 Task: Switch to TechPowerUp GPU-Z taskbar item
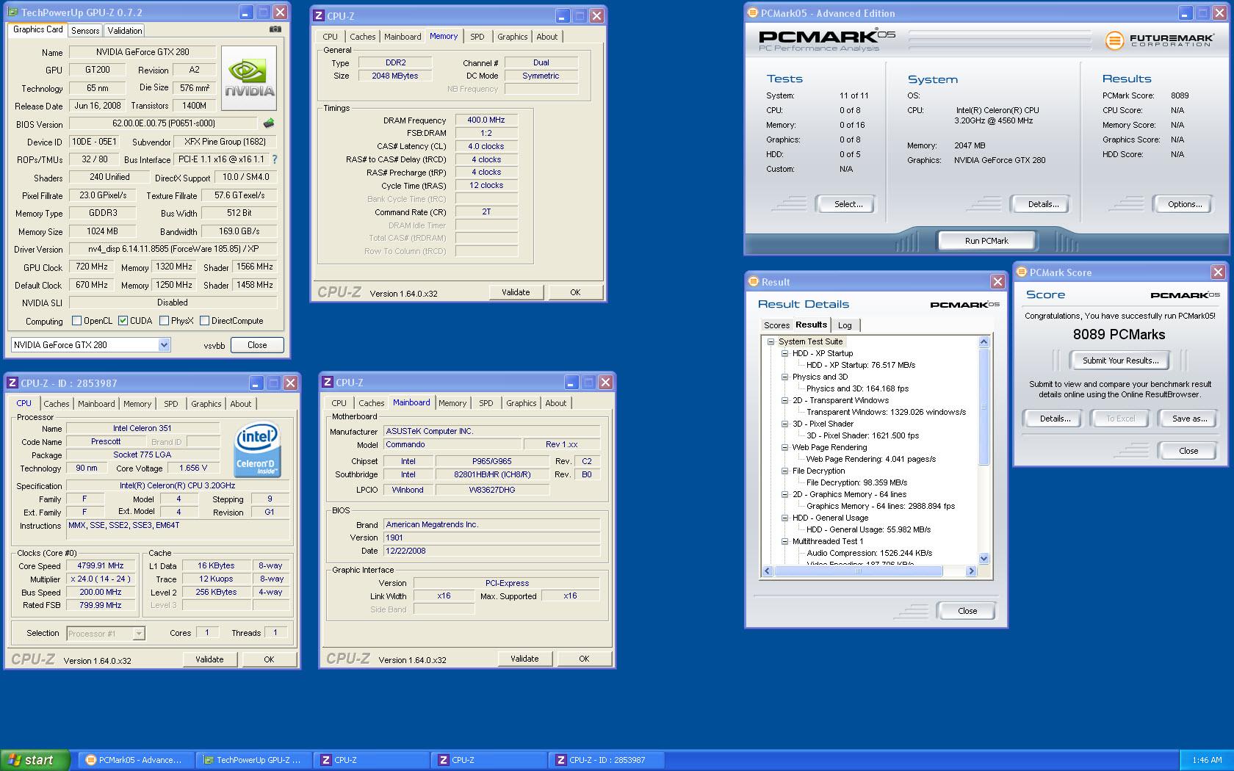click(254, 760)
